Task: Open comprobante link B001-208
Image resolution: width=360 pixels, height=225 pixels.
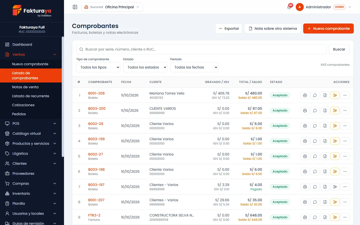Action: click(x=96, y=93)
